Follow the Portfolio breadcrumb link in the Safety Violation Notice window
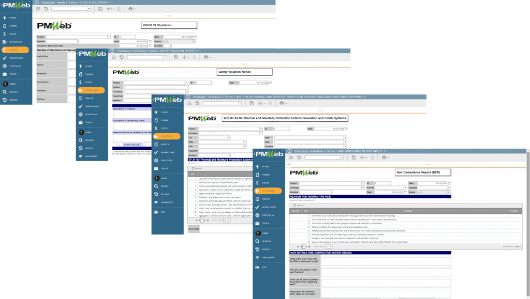 (123, 51)
